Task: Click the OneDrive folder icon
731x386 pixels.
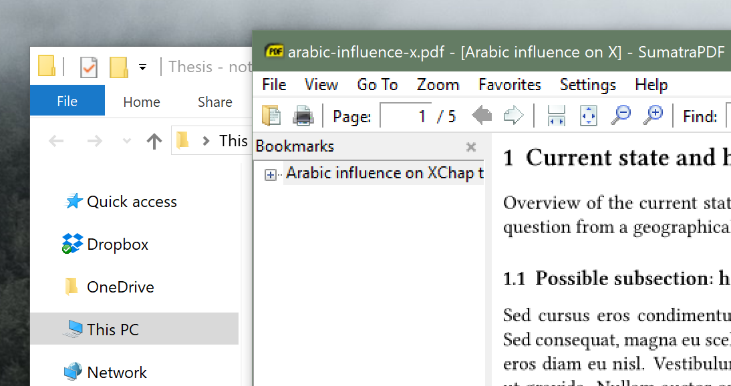Action: (70, 286)
